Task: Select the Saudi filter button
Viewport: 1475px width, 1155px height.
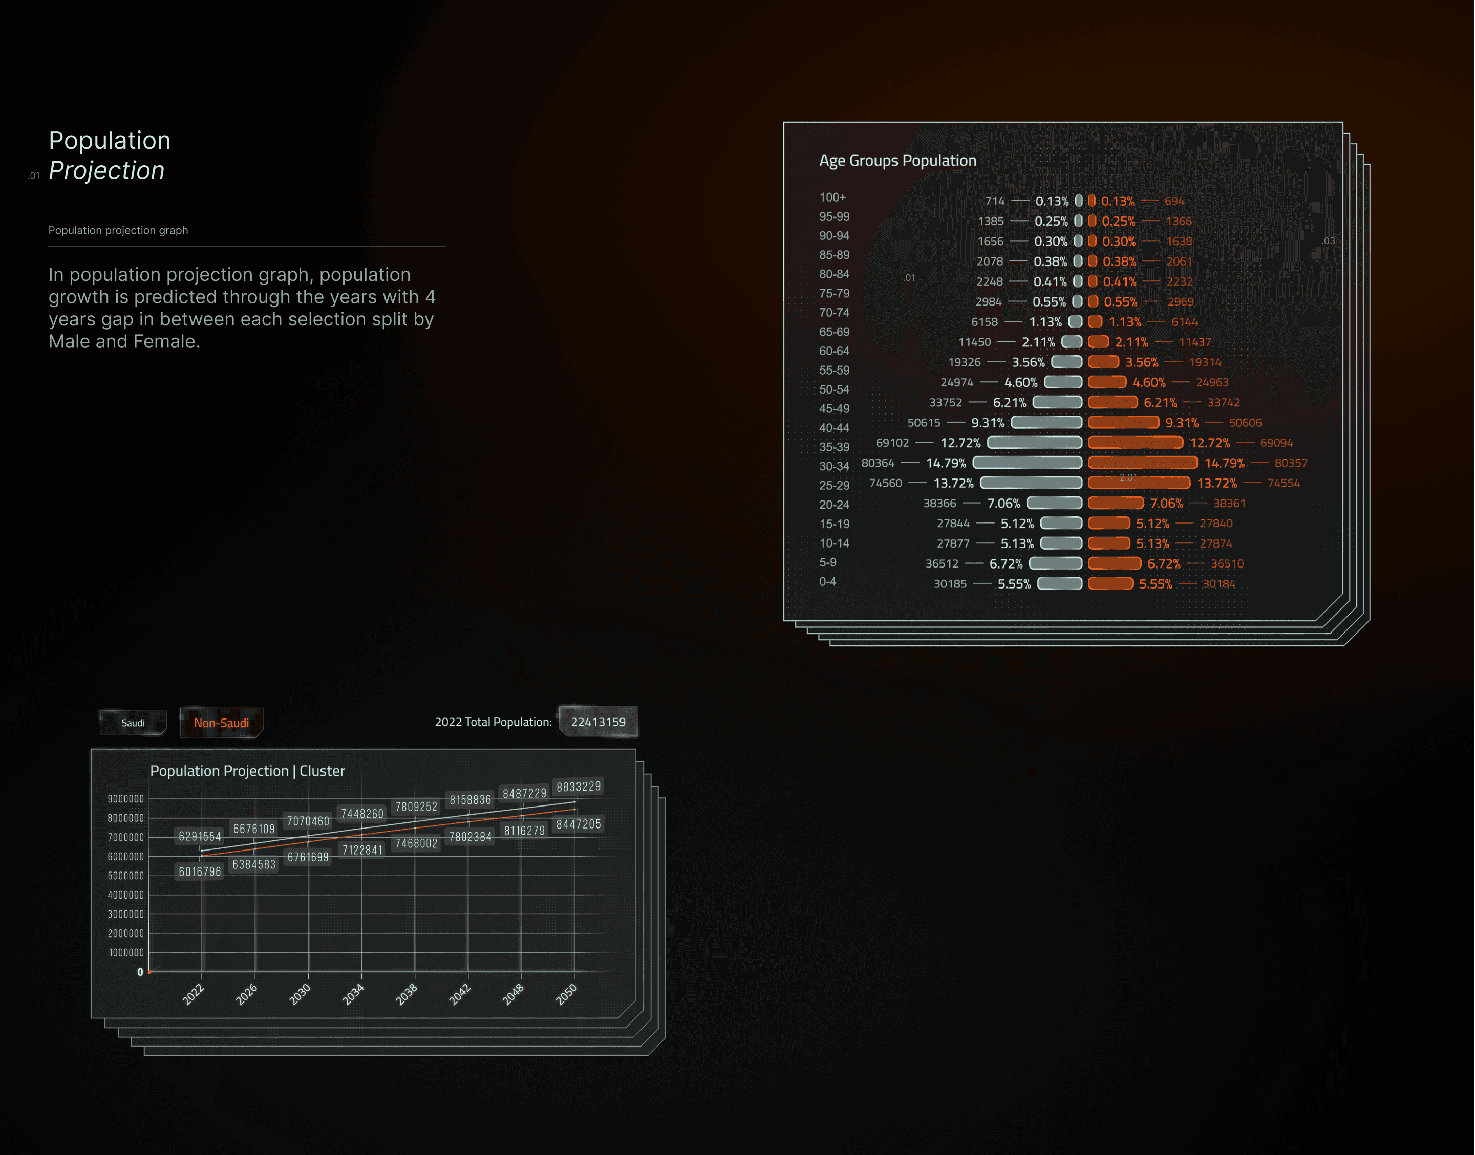Action: click(133, 722)
